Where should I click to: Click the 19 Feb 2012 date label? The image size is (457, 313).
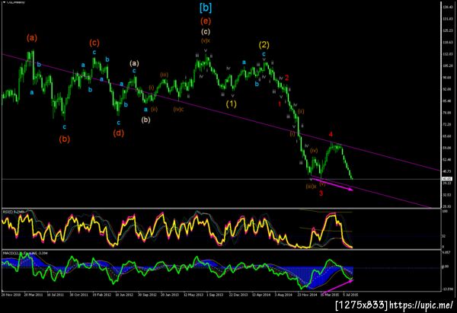pos(102,295)
